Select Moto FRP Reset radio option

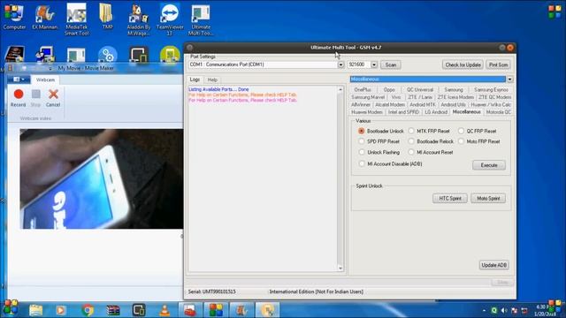coord(479,141)
